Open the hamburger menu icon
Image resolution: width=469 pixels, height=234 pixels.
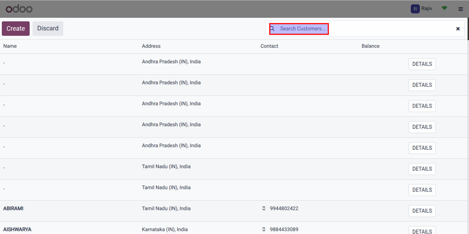click(x=460, y=9)
